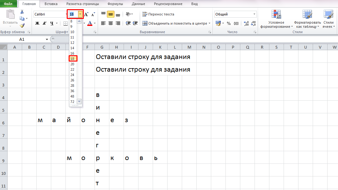Switch to the Формулы tab
Screen dimensions: 338x190
coord(115,4)
